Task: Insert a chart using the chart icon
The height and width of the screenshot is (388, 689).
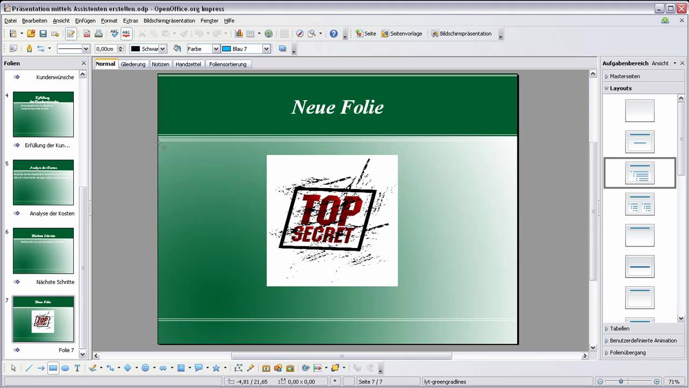Action: (x=239, y=33)
